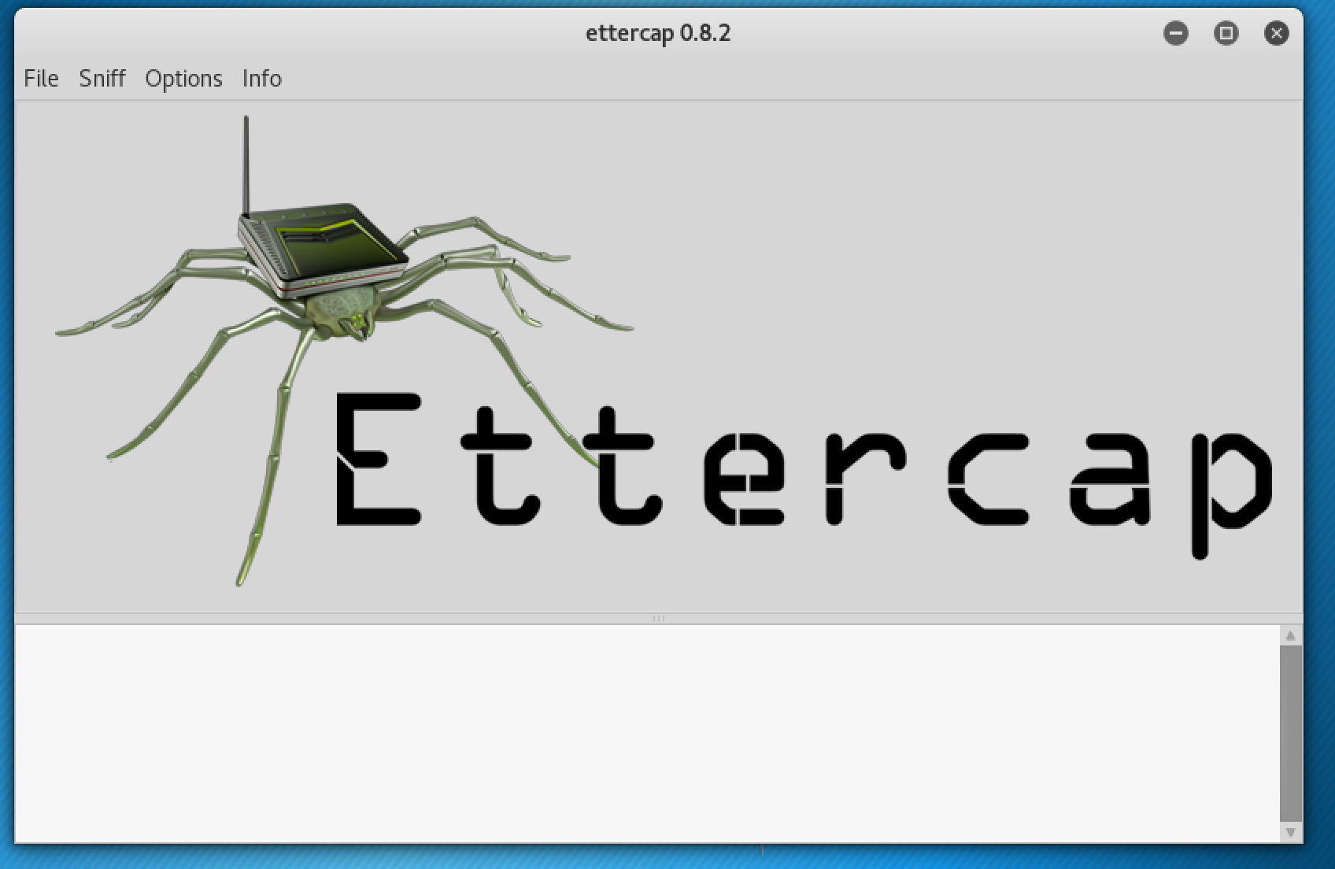Click inside the empty message log area
Viewport: 1335px width, 869px height.
coord(630,732)
